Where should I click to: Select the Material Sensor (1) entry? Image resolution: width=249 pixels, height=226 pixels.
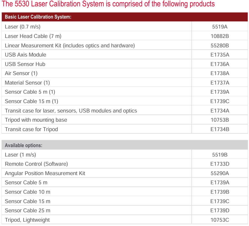pyautogui.click(x=27, y=83)
